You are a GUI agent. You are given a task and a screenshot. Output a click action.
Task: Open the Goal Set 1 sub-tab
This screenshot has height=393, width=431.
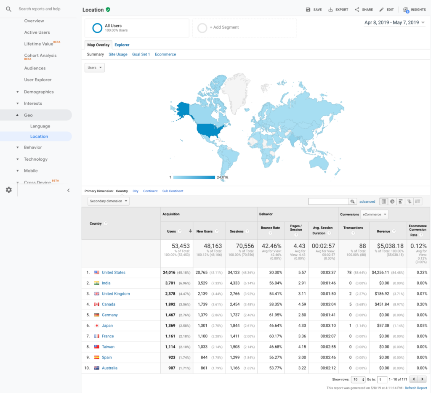141,54
